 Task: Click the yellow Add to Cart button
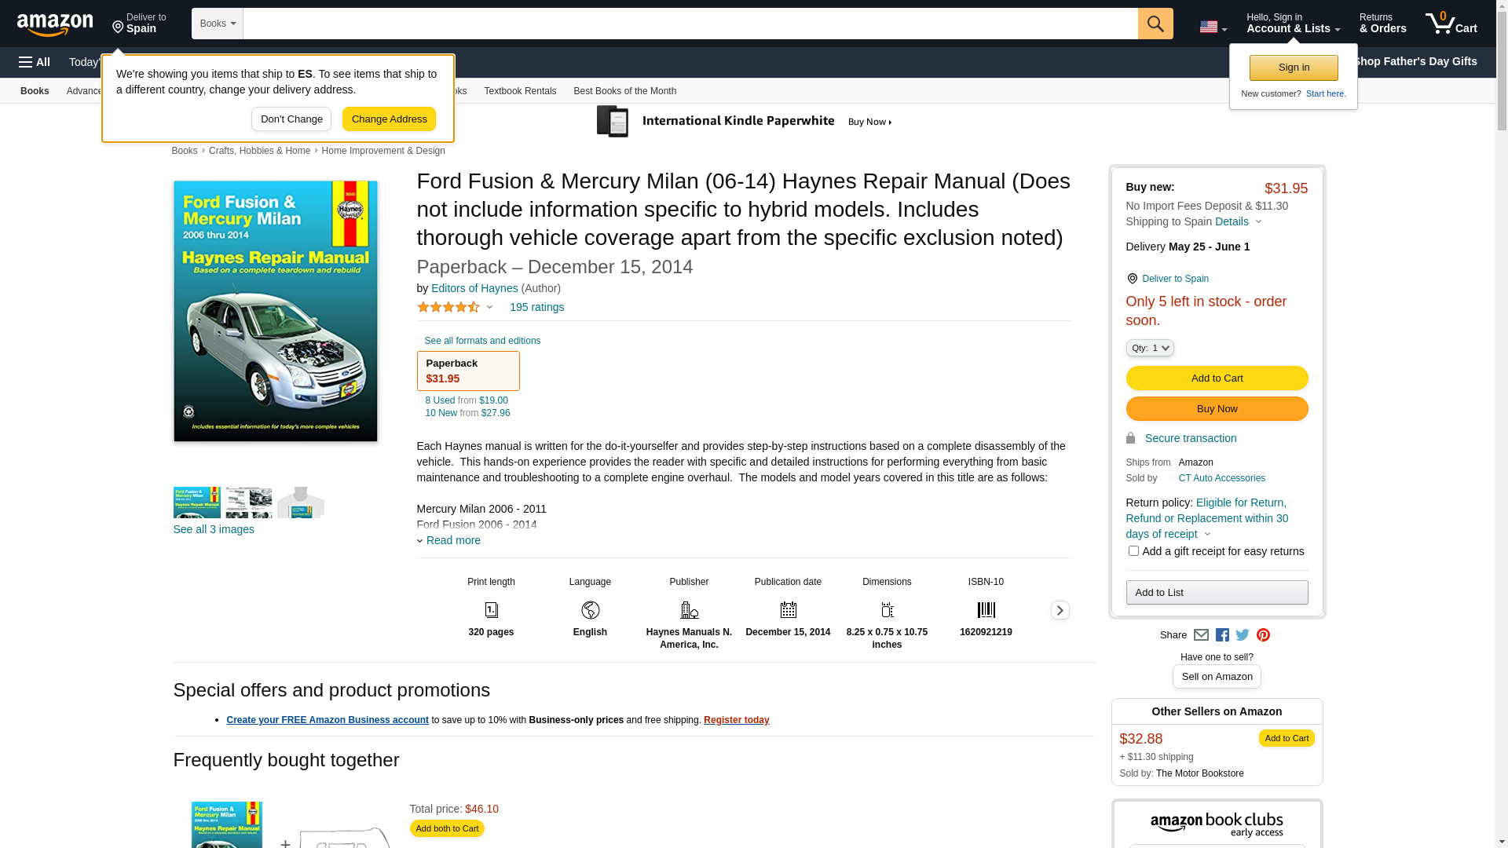pyautogui.click(x=1217, y=378)
